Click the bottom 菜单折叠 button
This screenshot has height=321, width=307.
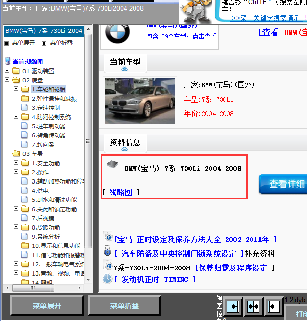coord(124,306)
